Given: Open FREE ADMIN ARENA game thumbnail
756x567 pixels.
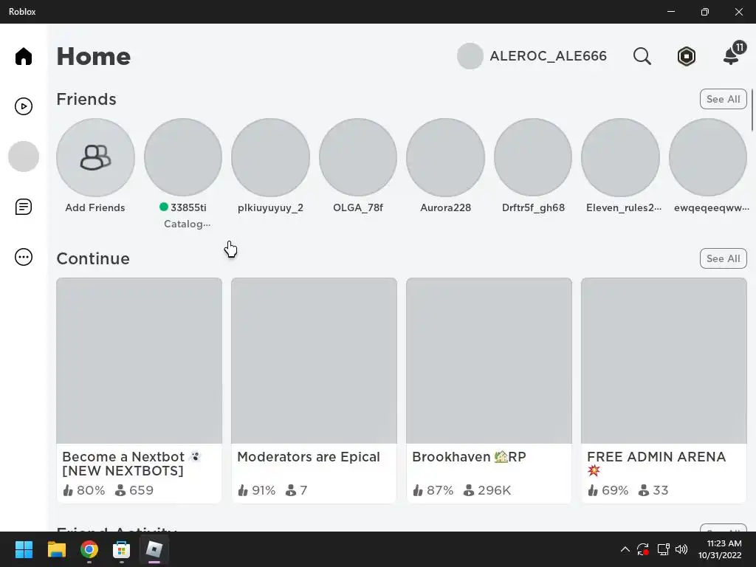Looking at the screenshot, I should click(664, 360).
